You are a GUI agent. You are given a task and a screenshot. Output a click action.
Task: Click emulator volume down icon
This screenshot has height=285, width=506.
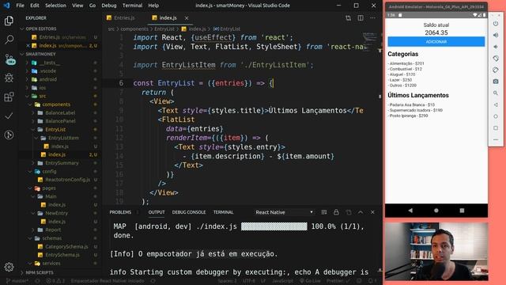click(496, 47)
